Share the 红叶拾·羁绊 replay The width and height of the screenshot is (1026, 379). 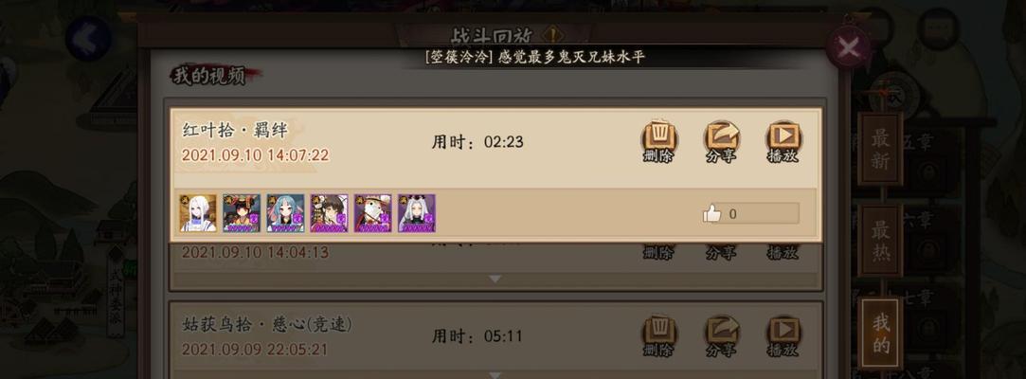click(x=721, y=141)
